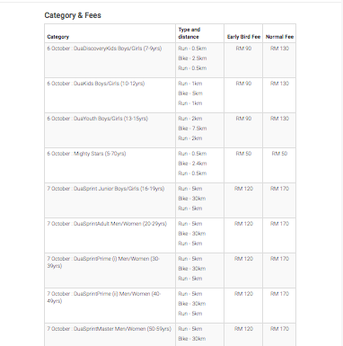Screen dimensions: 343x346
Task: Select DuaKids Boys/Girls (10-12yrs) category cell
Action: pos(110,95)
